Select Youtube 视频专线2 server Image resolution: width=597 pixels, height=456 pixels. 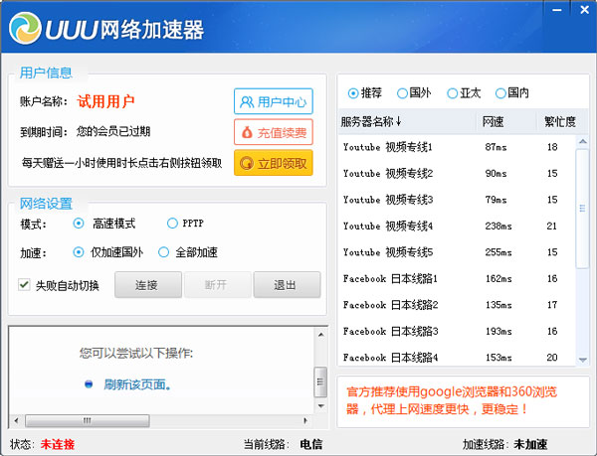[457, 173]
